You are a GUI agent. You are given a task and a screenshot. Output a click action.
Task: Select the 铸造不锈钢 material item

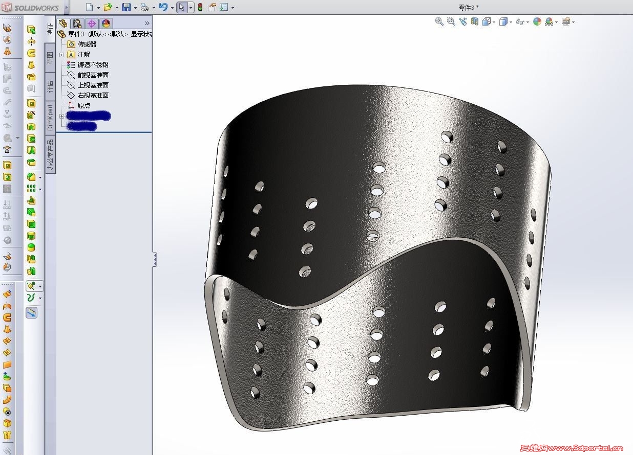tap(88, 64)
